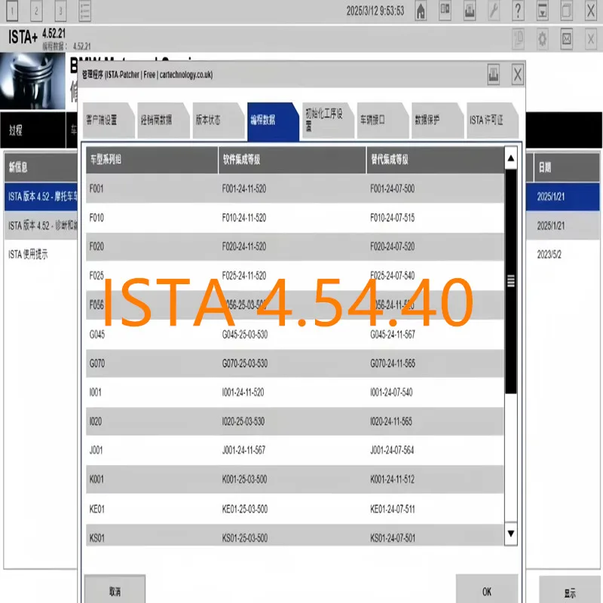The width and height of the screenshot is (603, 603).
Task: Click the 取消 cancel button
Action: pos(115,590)
